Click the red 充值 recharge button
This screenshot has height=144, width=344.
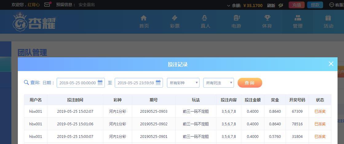click(x=297, y=5)
